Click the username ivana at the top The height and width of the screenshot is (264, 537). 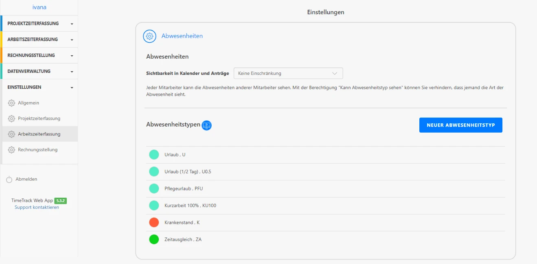(39, 7)
